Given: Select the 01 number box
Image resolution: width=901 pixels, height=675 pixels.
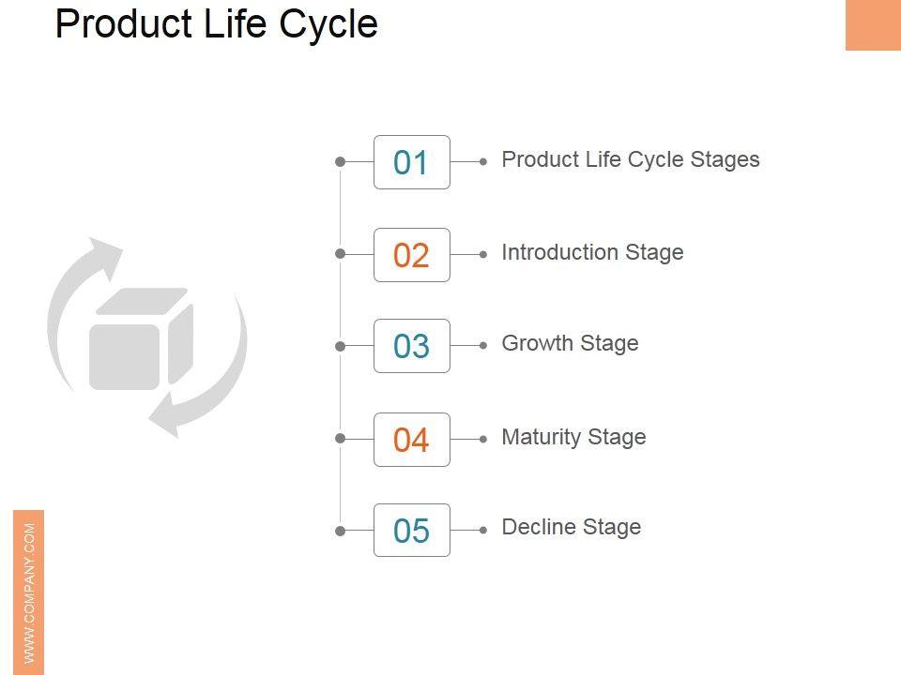Looking at the screenshot, I should [x=412, y=162].
